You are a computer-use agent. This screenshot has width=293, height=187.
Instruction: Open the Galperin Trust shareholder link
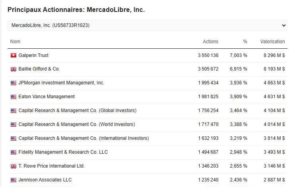[33, 55]
